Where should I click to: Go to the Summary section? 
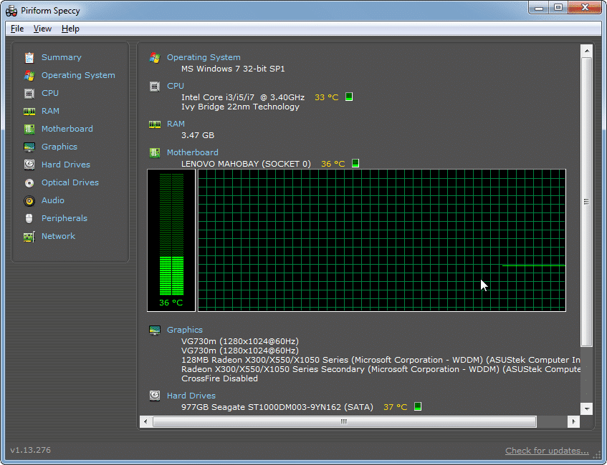point(62,57)
